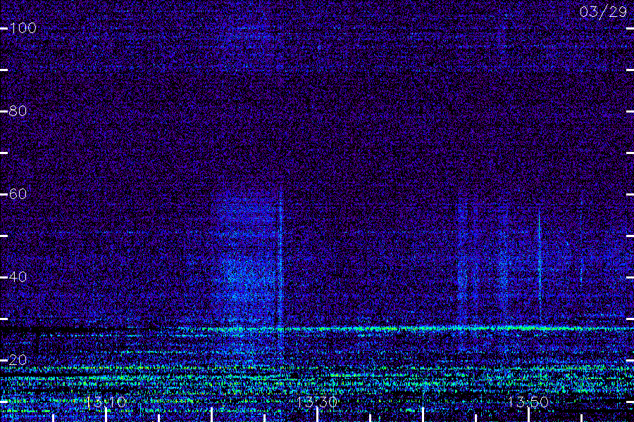
Task: Click the 100 frequency axis label
Action: [23, 28]
